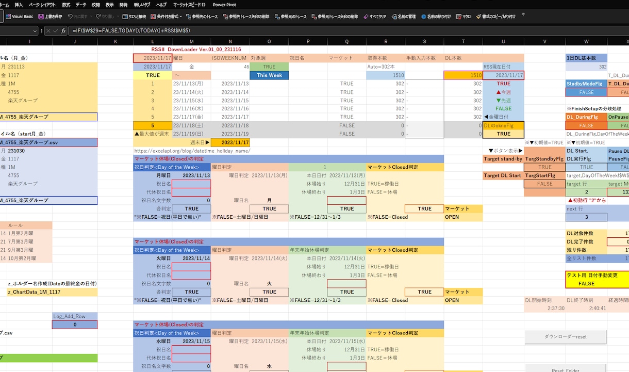
Task: Select the column R header
Action: pos(386,41)
